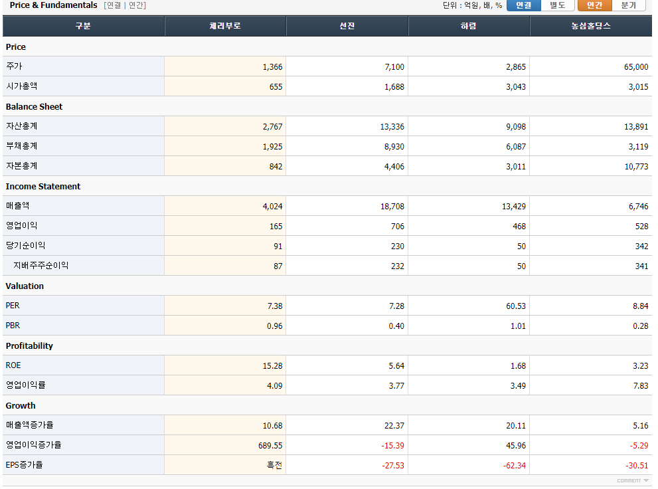Switch to the 별도 view
658x489 pixels.
[x=558, y=5]
